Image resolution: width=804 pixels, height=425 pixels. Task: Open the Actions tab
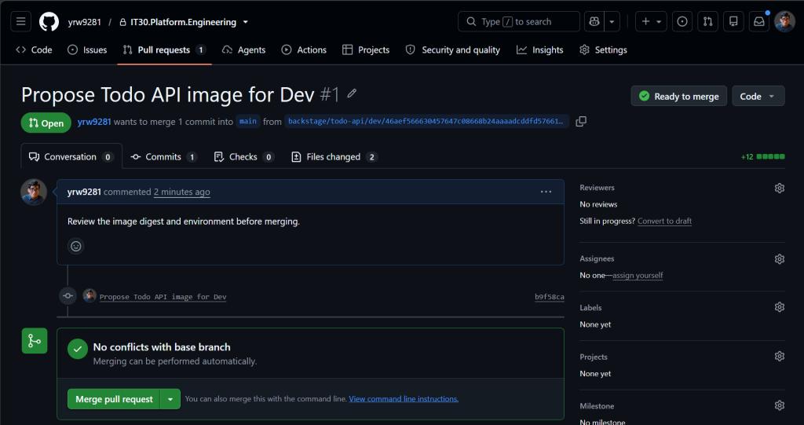tap(304, 49)
